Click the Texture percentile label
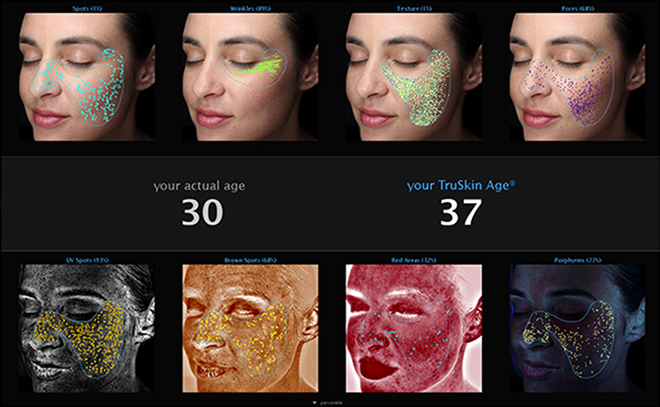 pyautogui.click(x=413, y=8)
